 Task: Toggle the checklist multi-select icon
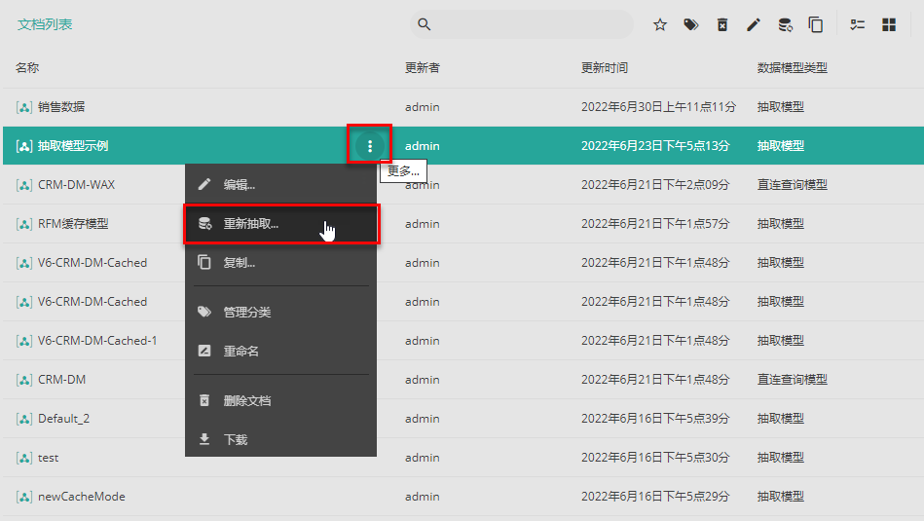point(858,24)
